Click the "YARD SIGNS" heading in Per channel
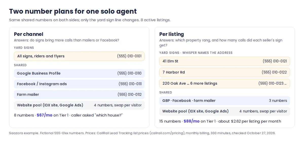 point(24,48)
